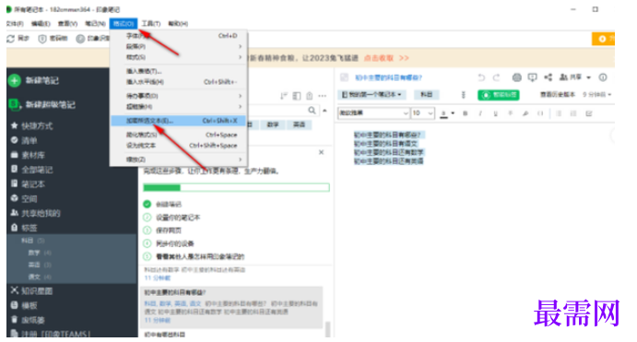
Task: Click the onboarding progress bar
Action: [x=236, y=187]
